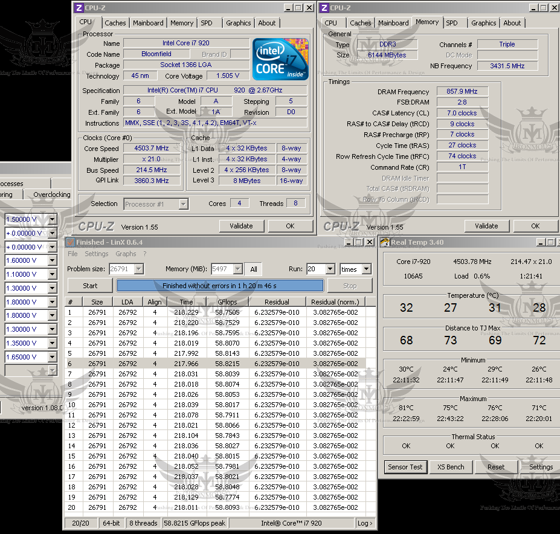Image resolution: width=560 pixels, height=534 pixels.
Task: Select the Memory tab in the CPU-Z processor window
Action: [182, 23]
